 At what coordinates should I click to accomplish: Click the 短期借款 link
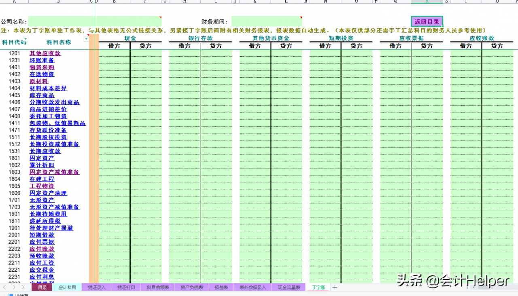(x=42, y=235)
